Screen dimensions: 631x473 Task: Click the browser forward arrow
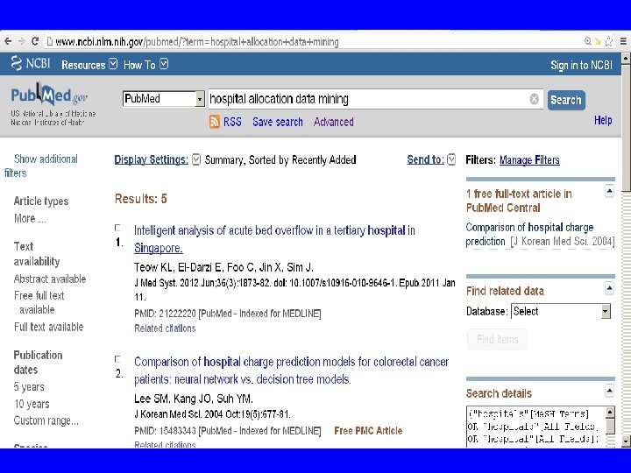(x=21, y=41)
